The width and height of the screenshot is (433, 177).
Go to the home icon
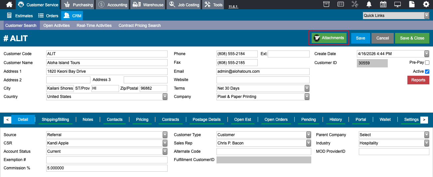9,5
